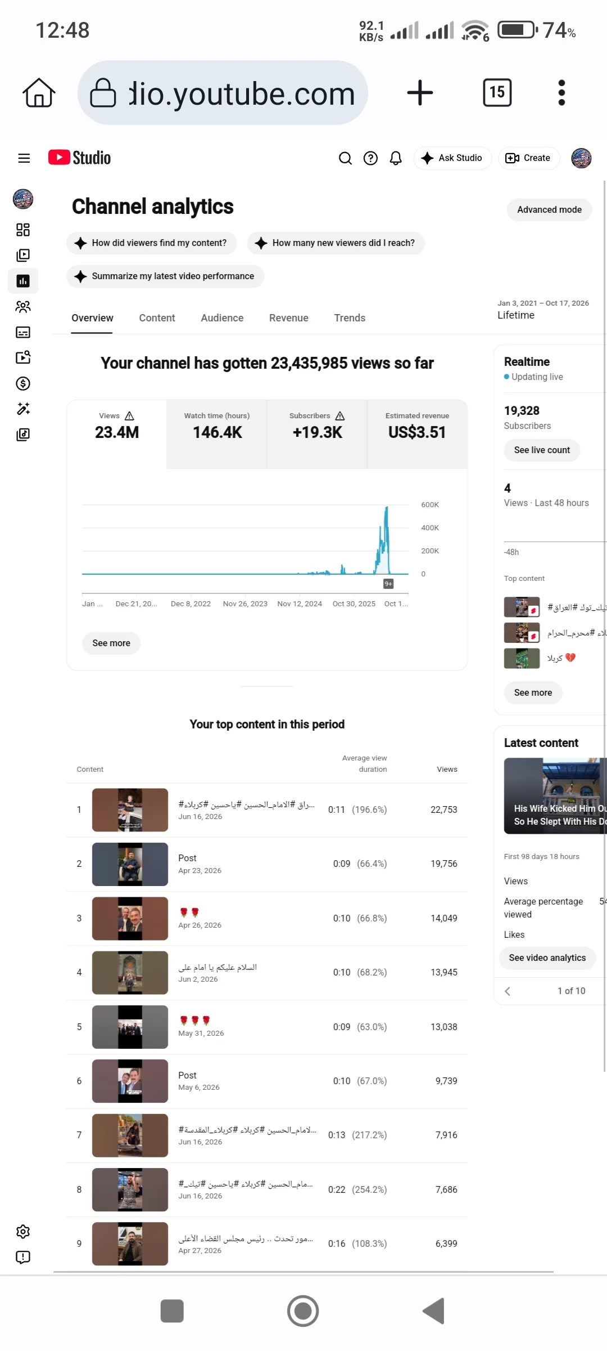This screenshot has width=607, height=1351.
Task: Click the subscribers warning triangle icon
Action: click(340, 416)
